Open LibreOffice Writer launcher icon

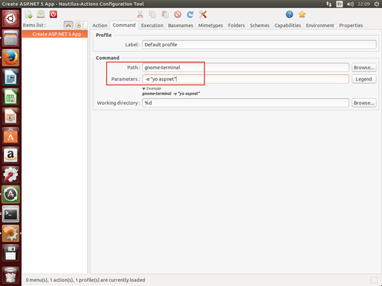pyautogui.click(x=11, y=77)
